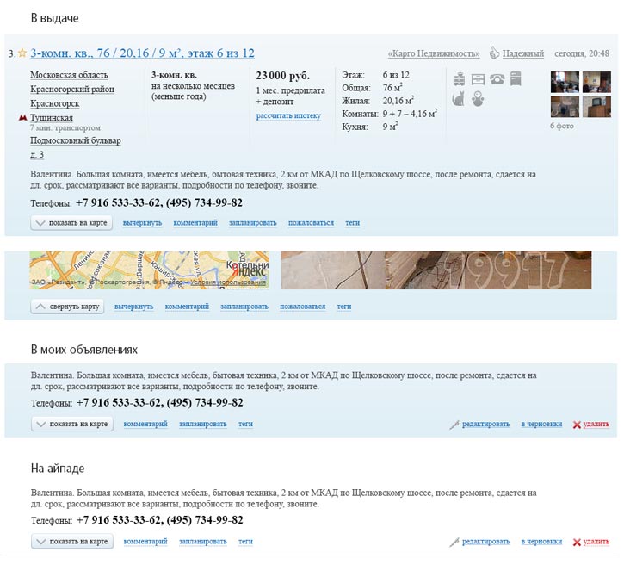Click the thumbs-up reliability icon
This screenshot has height=571, width=624.
495,53
